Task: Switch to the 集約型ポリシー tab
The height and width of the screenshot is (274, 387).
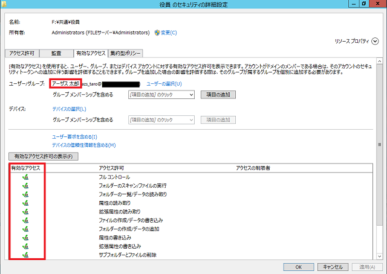Action: 126,53
